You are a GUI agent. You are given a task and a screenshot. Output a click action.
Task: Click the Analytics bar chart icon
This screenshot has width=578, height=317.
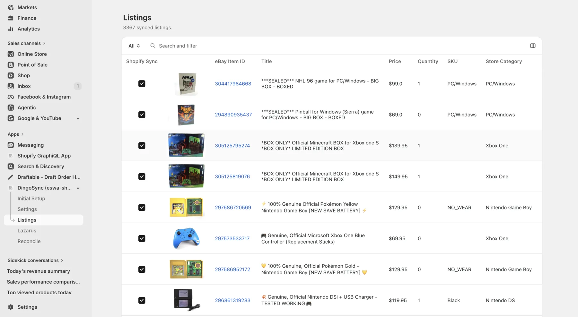coord(11,29)
